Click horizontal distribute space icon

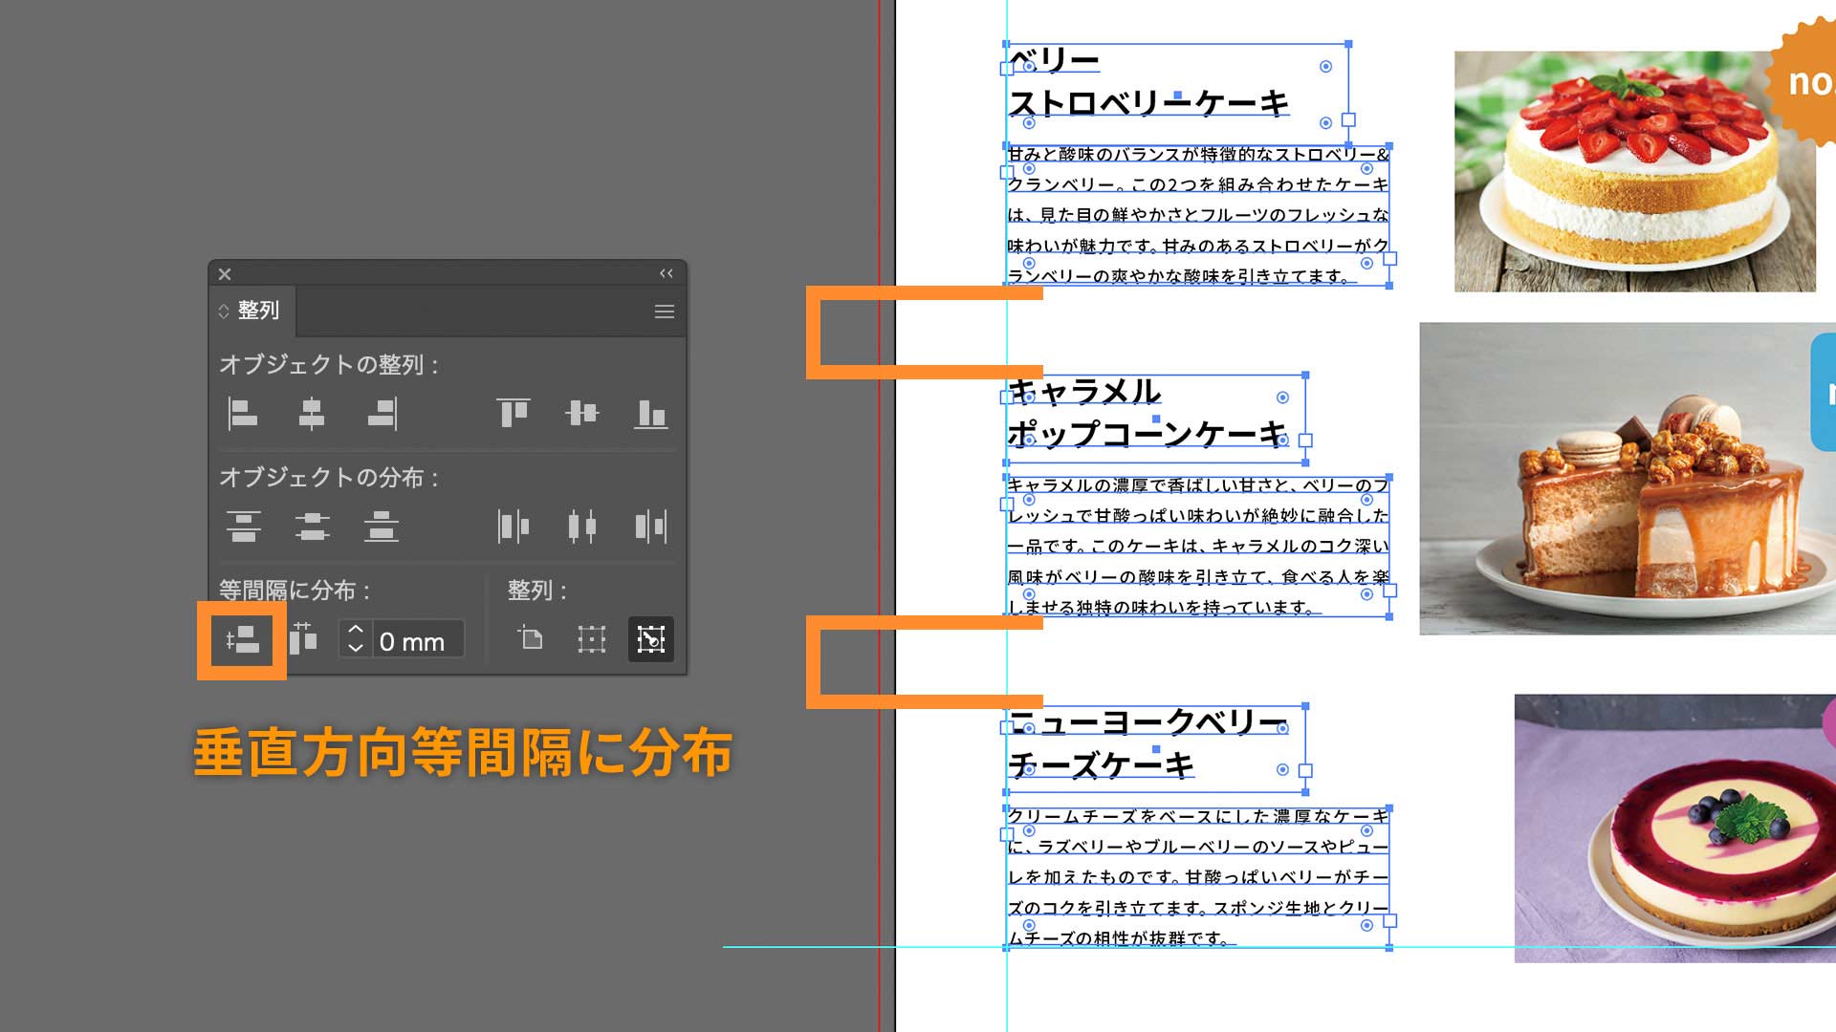pos(303,639)
